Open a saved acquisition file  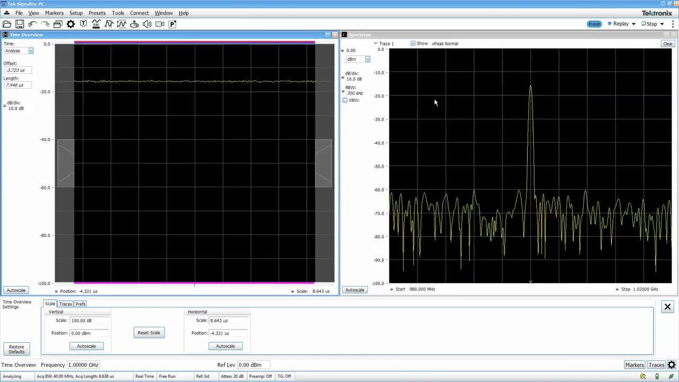pyautogui.click(x=7, y=24)
